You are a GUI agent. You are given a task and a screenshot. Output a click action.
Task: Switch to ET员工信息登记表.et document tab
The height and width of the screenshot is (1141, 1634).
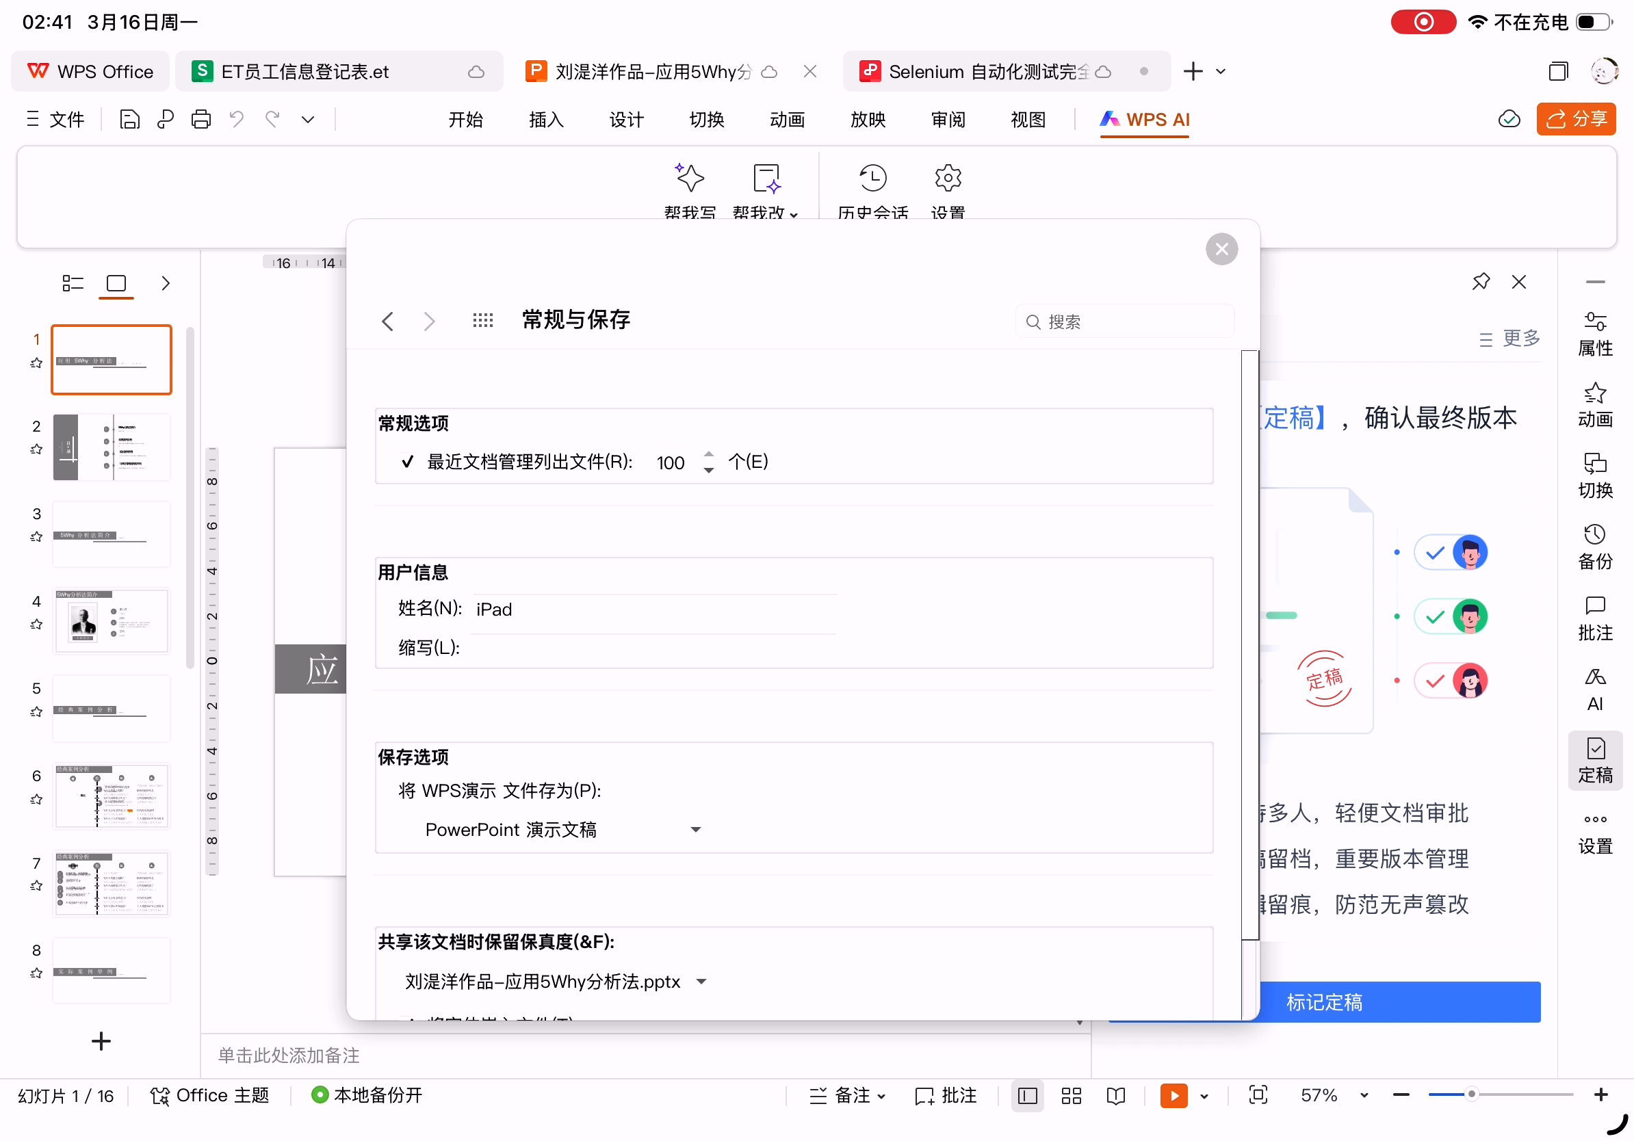tap(304, 72)
